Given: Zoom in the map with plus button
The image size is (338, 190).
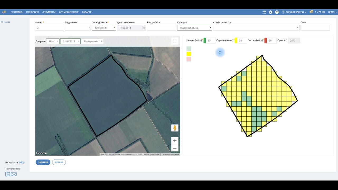Looking at the screenshot, I should pyautogui.click(x=175, y=140).
